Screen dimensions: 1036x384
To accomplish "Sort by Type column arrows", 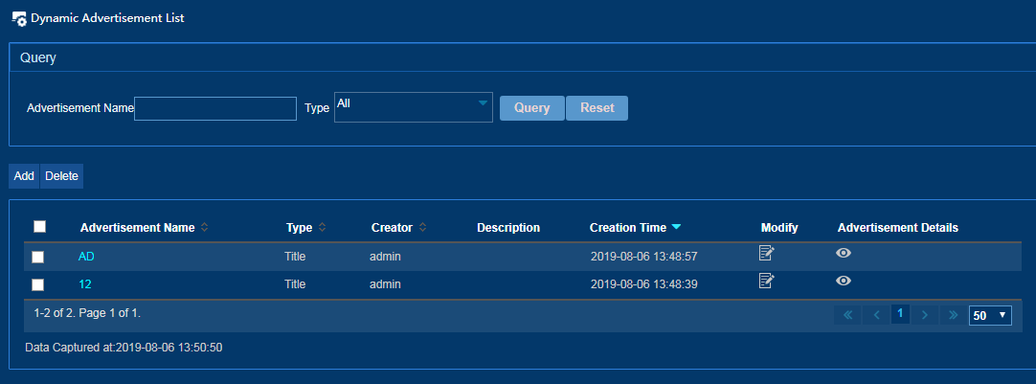I will (322, 227).
